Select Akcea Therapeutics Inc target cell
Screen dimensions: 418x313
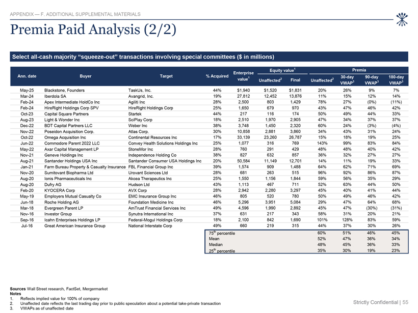click(150, 179)
